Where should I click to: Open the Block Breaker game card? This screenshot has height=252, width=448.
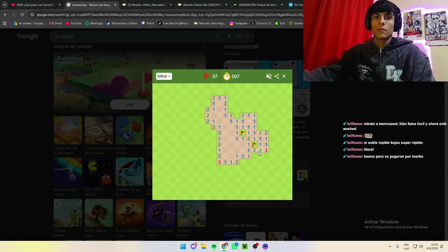[68, 177]
